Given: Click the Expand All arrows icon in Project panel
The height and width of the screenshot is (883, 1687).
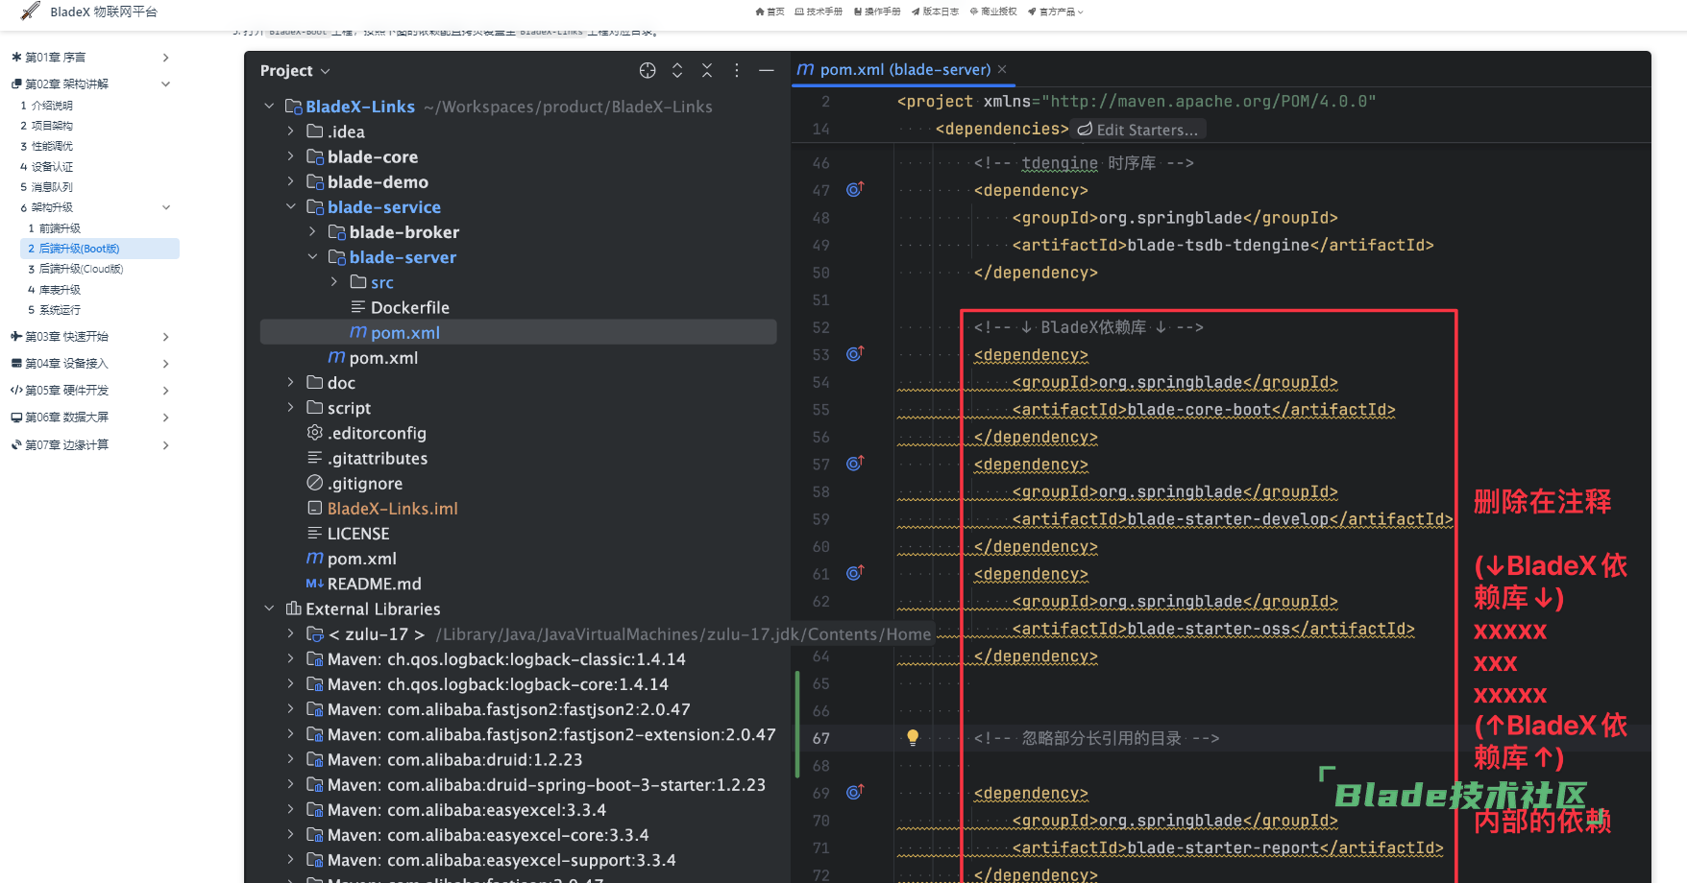Looking at the screenshot, I should point(677,70).
